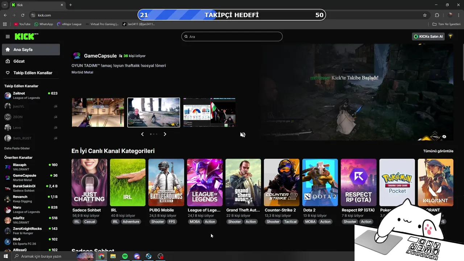The height and width of the screenshot is (261, 464).
Task: Go back in browser history
Action: click(x=5, y=15)
